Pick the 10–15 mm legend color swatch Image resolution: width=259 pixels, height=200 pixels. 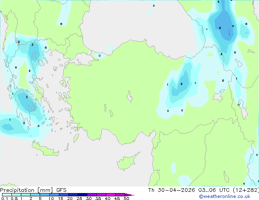click(x=54, y=195)
